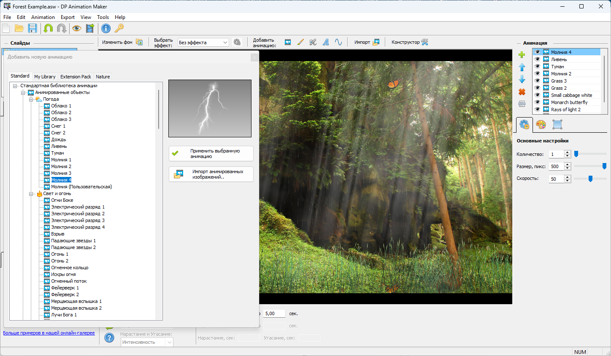Screen dimensions: 611x356
Task: Click the Undo green arrow icon
Action: click(48, 28)
